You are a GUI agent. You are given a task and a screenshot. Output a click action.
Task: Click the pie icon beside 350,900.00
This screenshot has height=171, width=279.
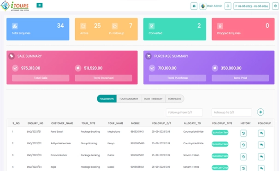(215, 68)
